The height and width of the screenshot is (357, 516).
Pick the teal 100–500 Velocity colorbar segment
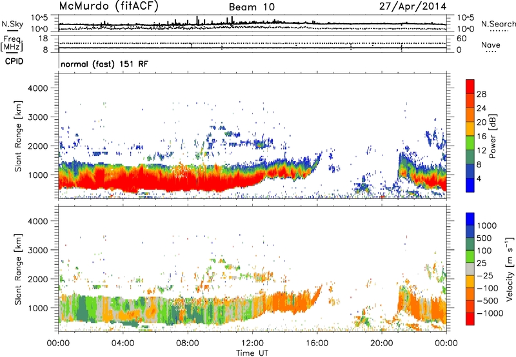tap(470, 244)
